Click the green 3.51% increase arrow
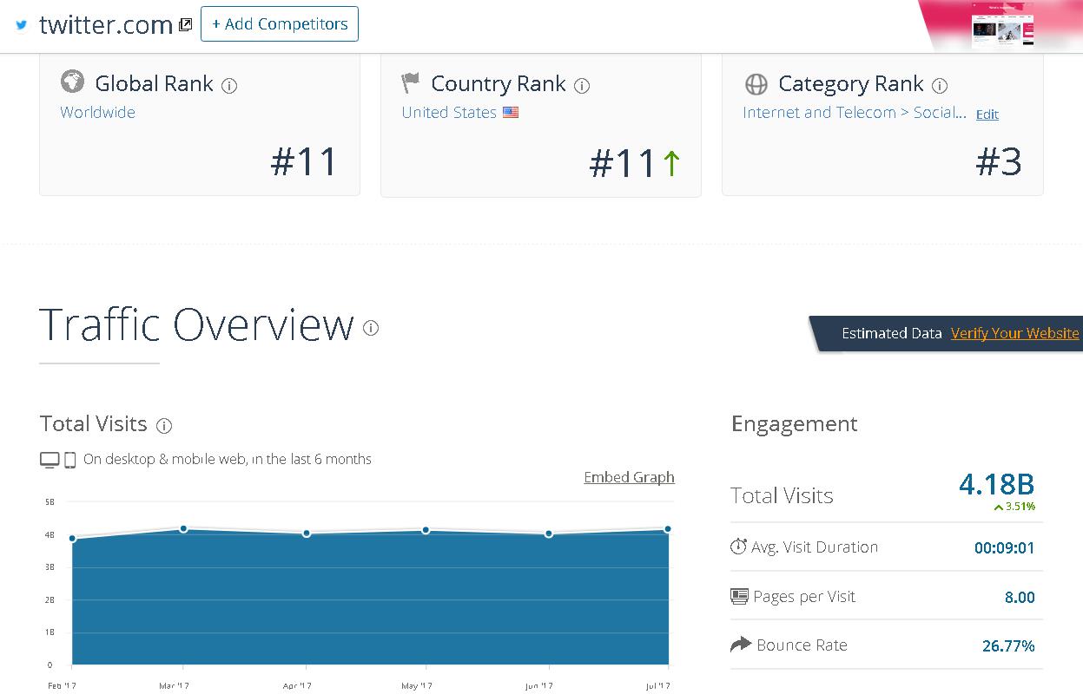The width and height of the screenshot is (1083, 694). [999, 507]
